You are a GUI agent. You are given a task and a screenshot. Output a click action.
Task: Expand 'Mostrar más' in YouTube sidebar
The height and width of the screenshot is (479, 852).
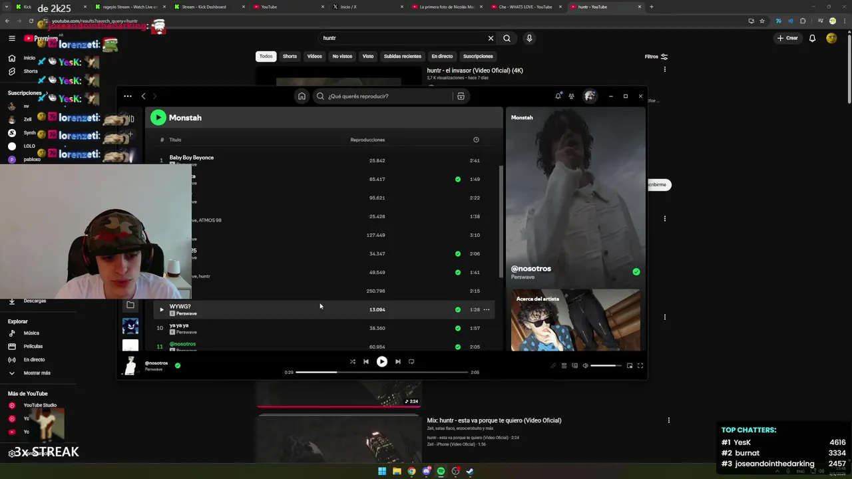(30, 373)
